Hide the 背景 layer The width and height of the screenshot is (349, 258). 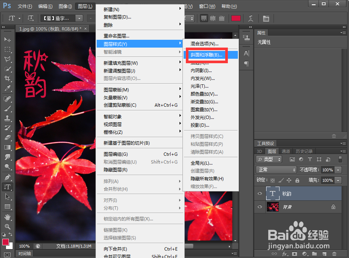259,207
